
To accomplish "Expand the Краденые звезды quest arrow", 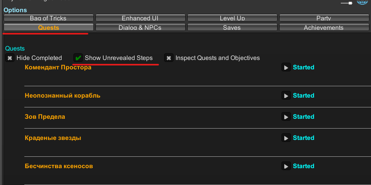I will (x=286, y=138).
